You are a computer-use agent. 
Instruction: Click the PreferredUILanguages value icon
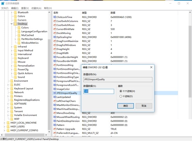tap(55, 133)
